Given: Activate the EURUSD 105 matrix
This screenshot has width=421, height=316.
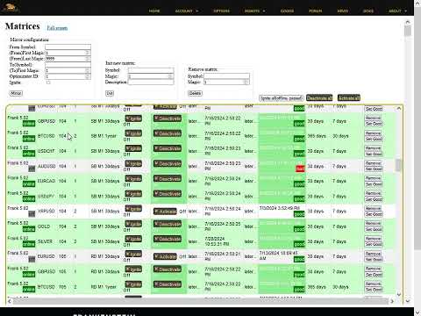Looking at the screenshot, I should click(x=165, y=256).
